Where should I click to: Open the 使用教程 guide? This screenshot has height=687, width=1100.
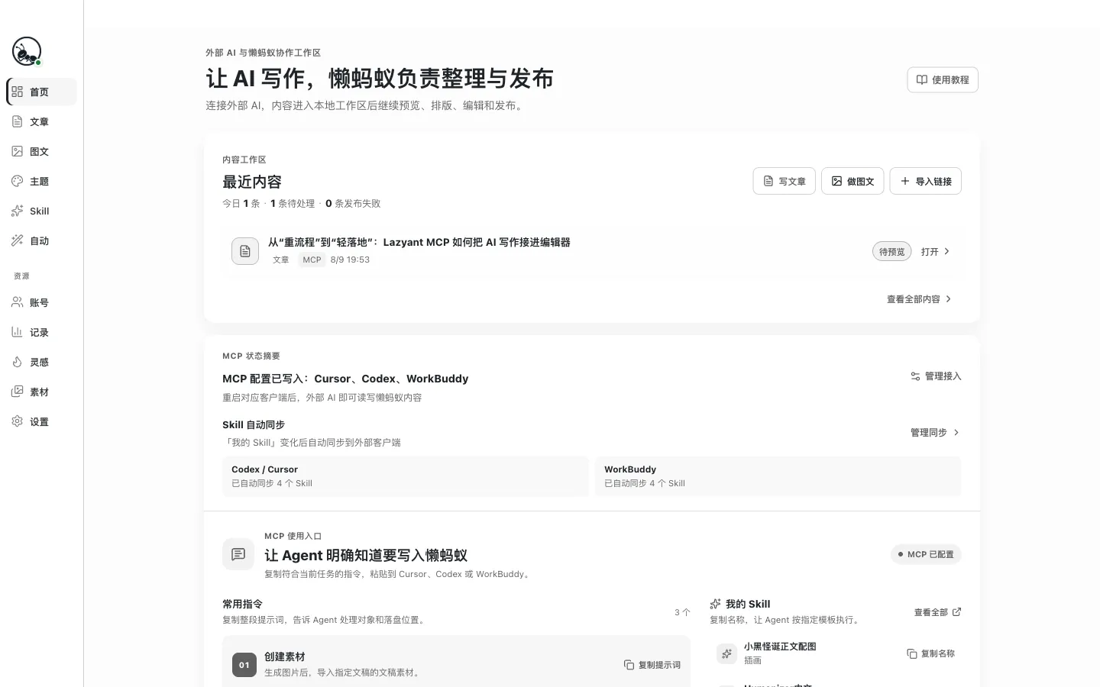pos(943,79)
